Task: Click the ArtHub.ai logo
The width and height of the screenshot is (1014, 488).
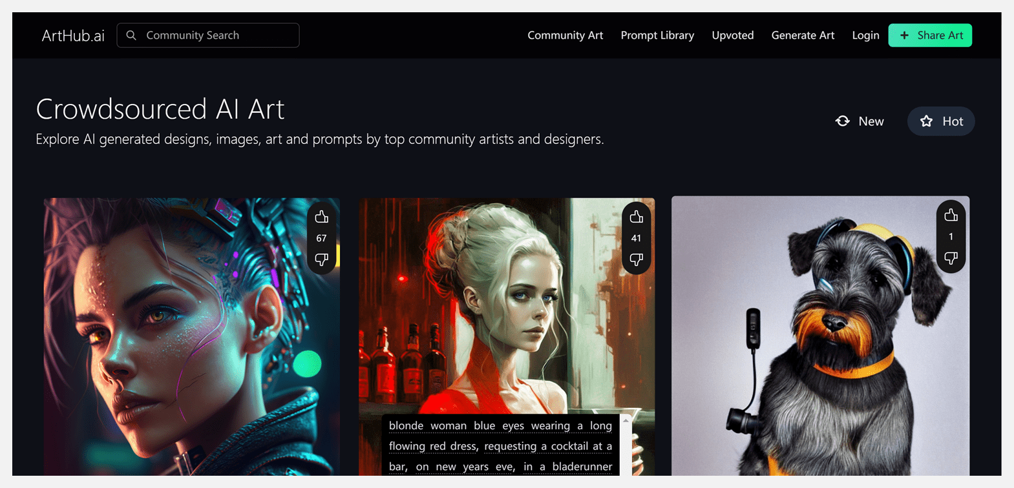Action: [73, 36]
